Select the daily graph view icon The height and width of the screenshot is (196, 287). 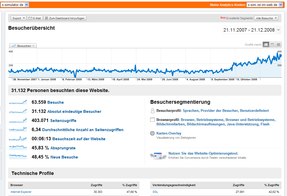pyautogui.click(x=266, y=45)
